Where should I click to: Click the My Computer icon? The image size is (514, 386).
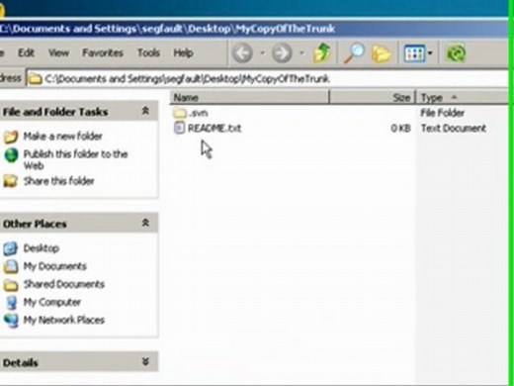(11, 303)
